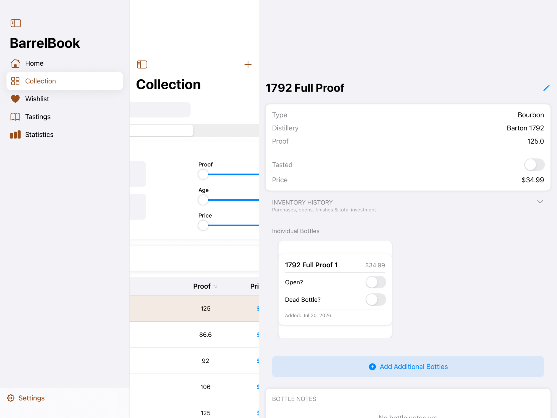The height and width of the screenshot is (418, 557).
Task: Click the $34.99 price on bottle card
Action: coord(375,265)
